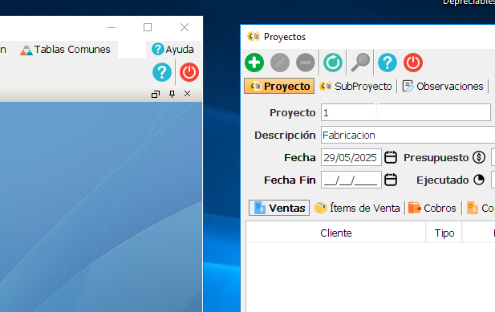
Task: Open search with the magnifying glass icon
Action: pos(360,63)
